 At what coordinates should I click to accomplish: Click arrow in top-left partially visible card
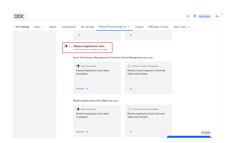pyautogui.click(x=79, y=35)
